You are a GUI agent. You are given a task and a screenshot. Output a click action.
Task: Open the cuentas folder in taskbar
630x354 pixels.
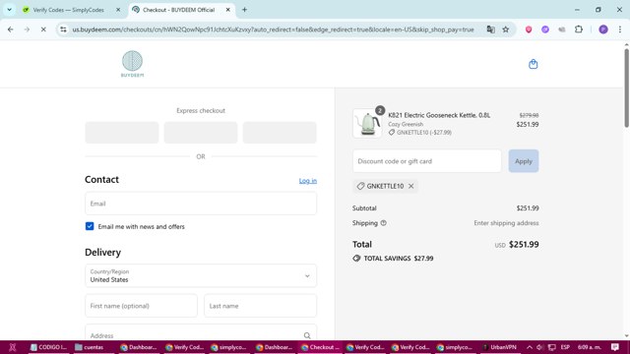(90, 347)
